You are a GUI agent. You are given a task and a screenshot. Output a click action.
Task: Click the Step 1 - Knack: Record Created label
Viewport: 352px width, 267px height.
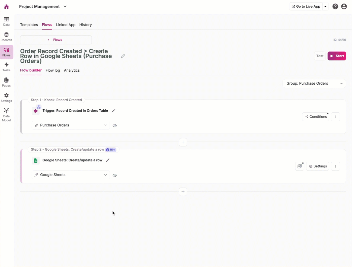[56, 100]
